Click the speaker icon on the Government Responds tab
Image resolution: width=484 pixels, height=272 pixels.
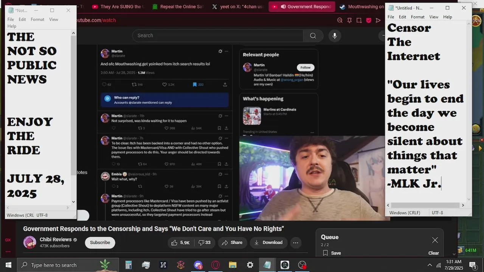[x=283, y=7]
